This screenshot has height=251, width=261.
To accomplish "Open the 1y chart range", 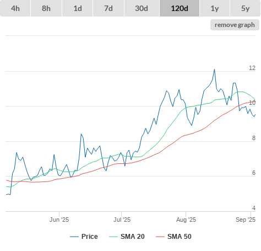I will tap(215, 8).
